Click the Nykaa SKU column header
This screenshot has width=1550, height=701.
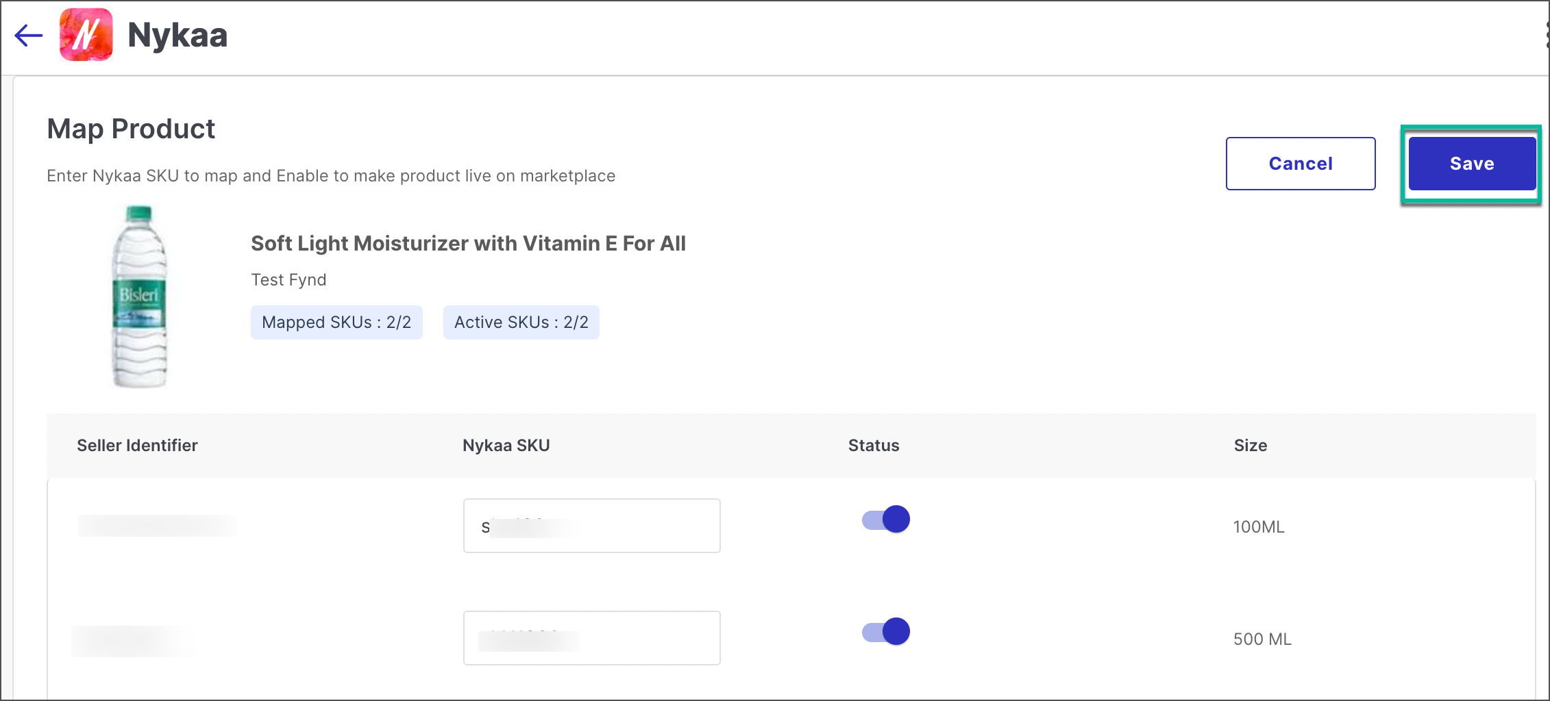pos(505,445)
